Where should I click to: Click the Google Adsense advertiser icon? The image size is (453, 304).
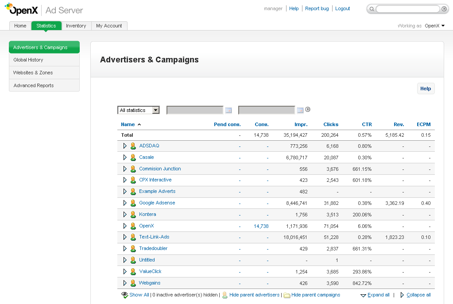click(133, 203)
